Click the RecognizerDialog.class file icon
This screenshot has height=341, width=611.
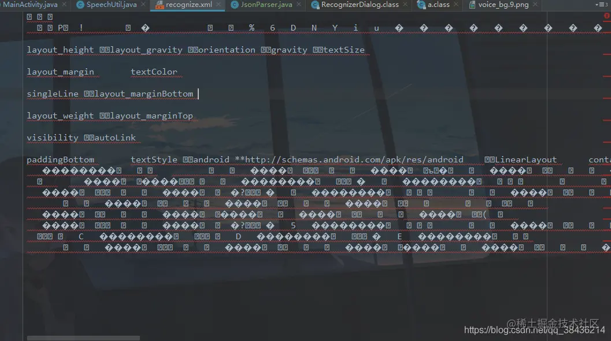click(315, 5)
